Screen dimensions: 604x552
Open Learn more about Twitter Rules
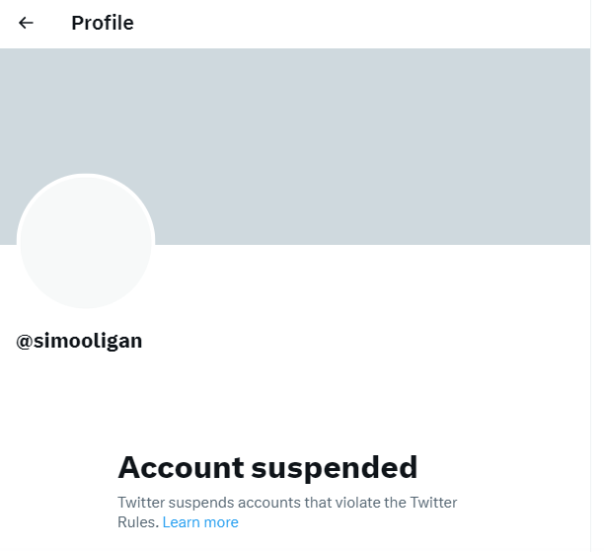(200, 522)
